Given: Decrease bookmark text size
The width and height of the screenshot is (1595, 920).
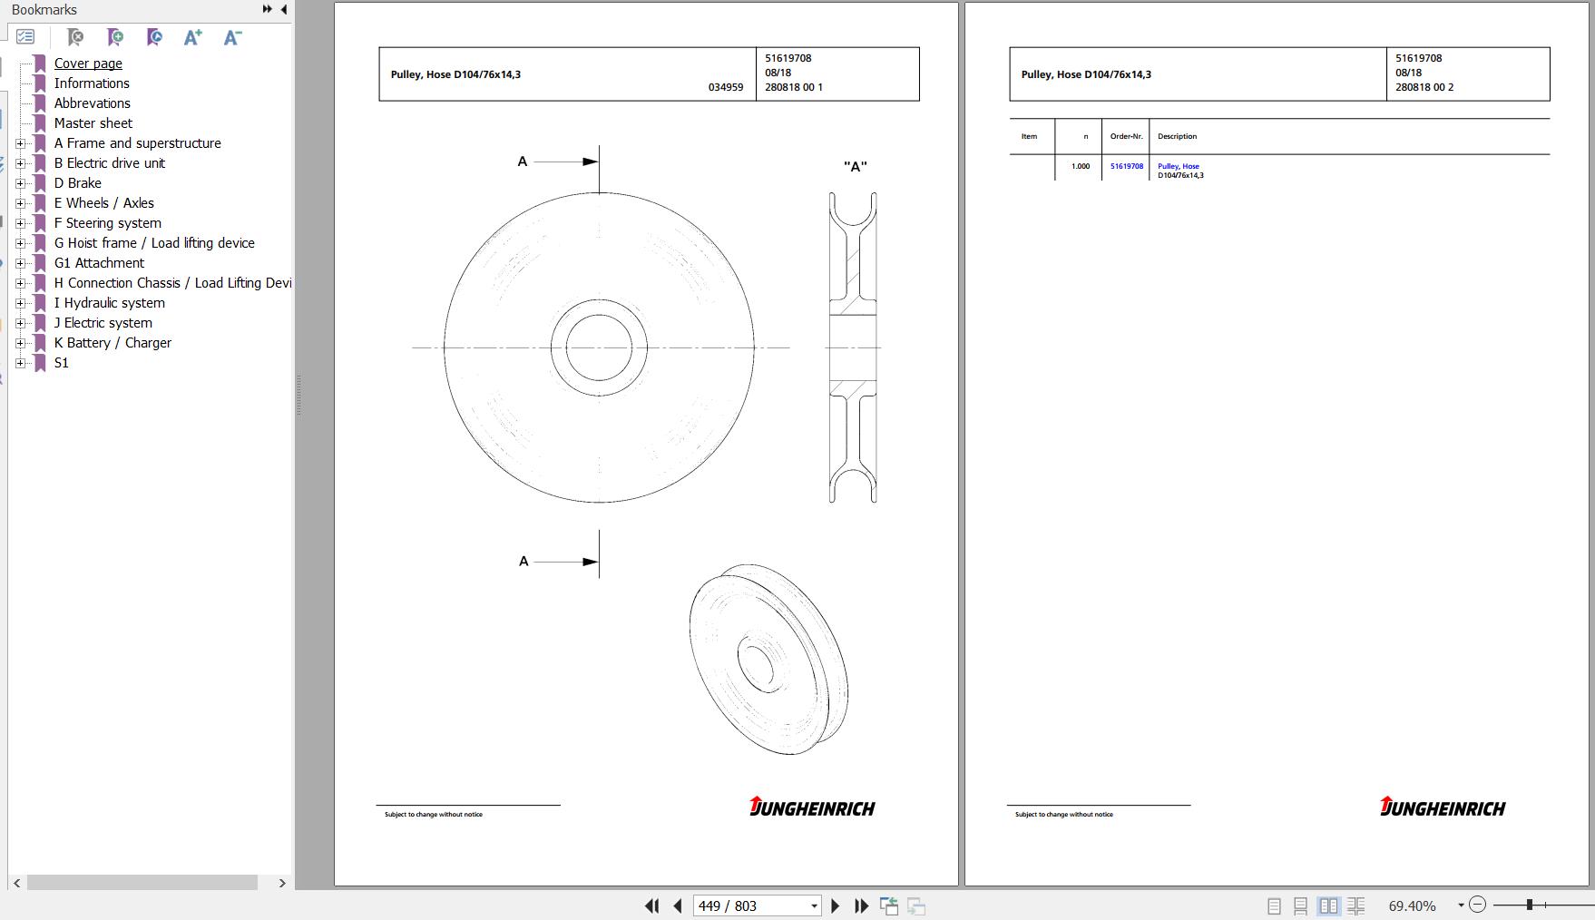Looking at the screenshot, I should coord(232,37).
